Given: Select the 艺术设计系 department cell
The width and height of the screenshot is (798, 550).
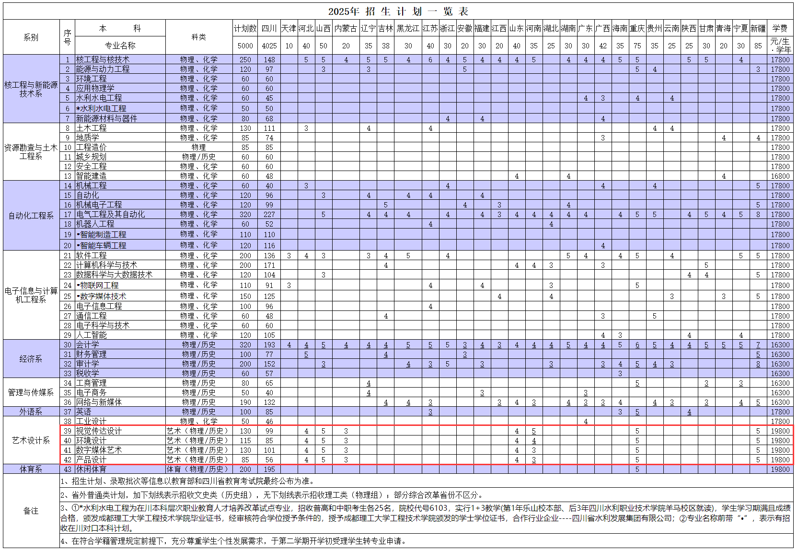Looking at the screenshot, I should (31, 440).
